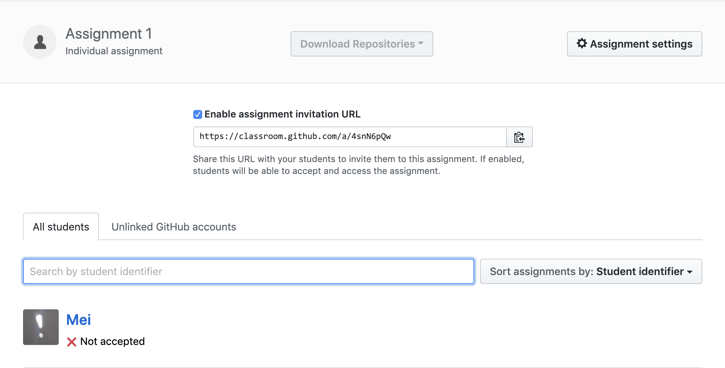Copy the invitation URL to clipboard

pos(519,137)
